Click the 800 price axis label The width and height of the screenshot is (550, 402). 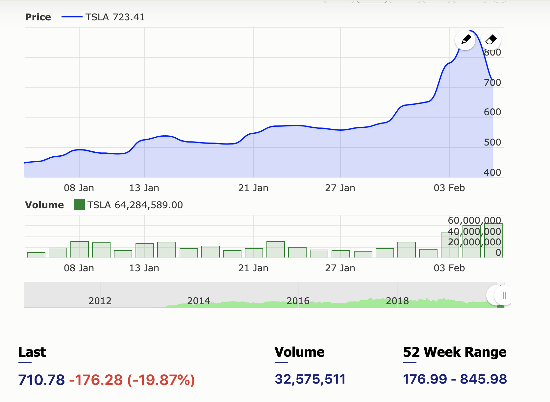[x=492, y=52]
